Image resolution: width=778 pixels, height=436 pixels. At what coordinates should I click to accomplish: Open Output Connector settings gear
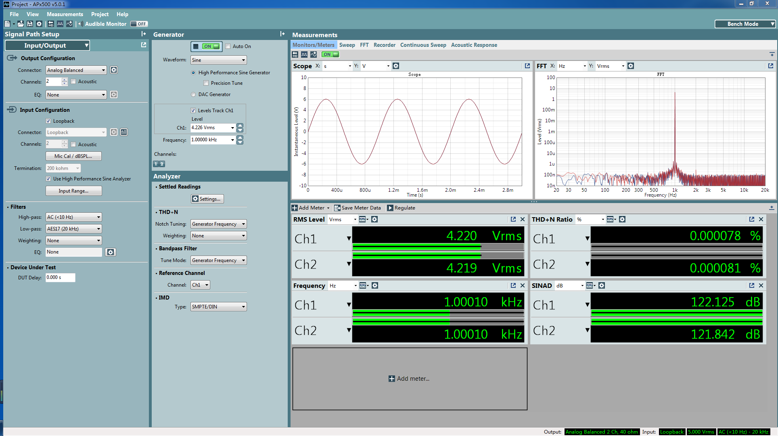tap(114, 70)
